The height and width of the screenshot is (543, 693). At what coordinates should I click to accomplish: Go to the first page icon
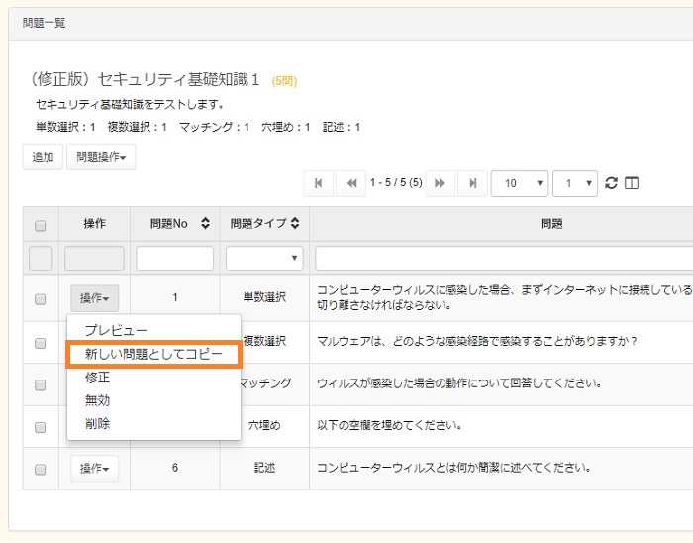(x=318, y=183)
